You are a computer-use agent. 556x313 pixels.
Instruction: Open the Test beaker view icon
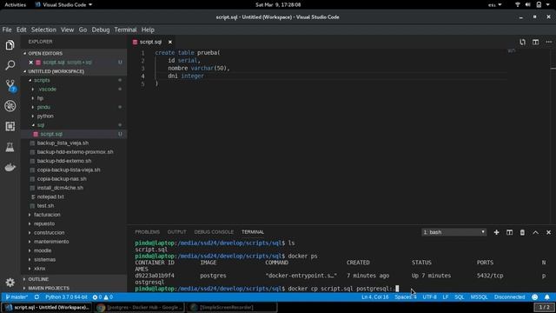click(10, 147)
